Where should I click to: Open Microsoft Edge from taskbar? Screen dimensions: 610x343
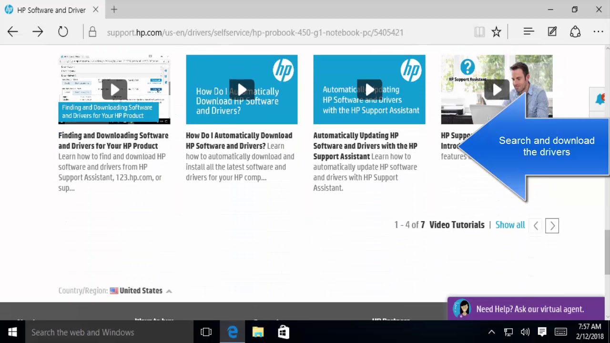pos(232,332)
